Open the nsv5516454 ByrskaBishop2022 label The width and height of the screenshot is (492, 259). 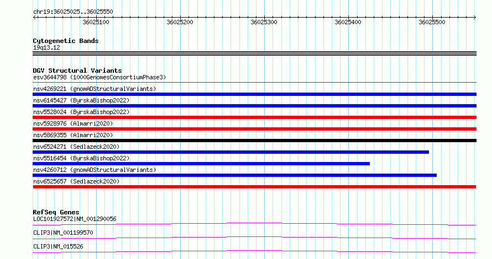click(81, 158)
